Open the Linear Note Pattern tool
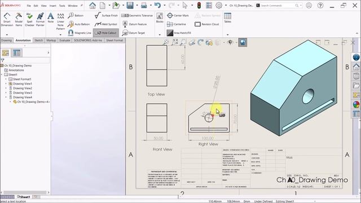The height and width of the screenshot is (203, 361). 60,21
